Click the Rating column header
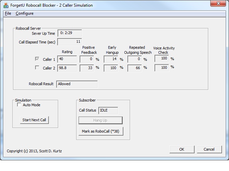229x171 pixels. [67, 52]
